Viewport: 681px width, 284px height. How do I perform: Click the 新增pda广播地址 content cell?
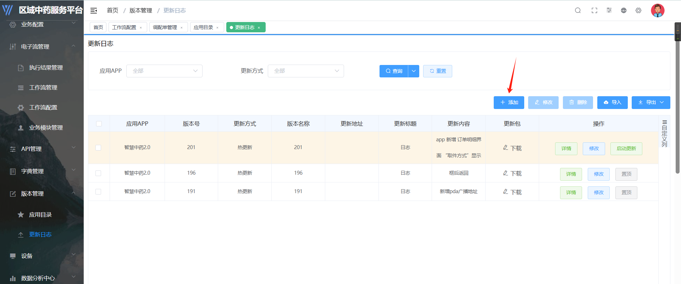(459, 191)
